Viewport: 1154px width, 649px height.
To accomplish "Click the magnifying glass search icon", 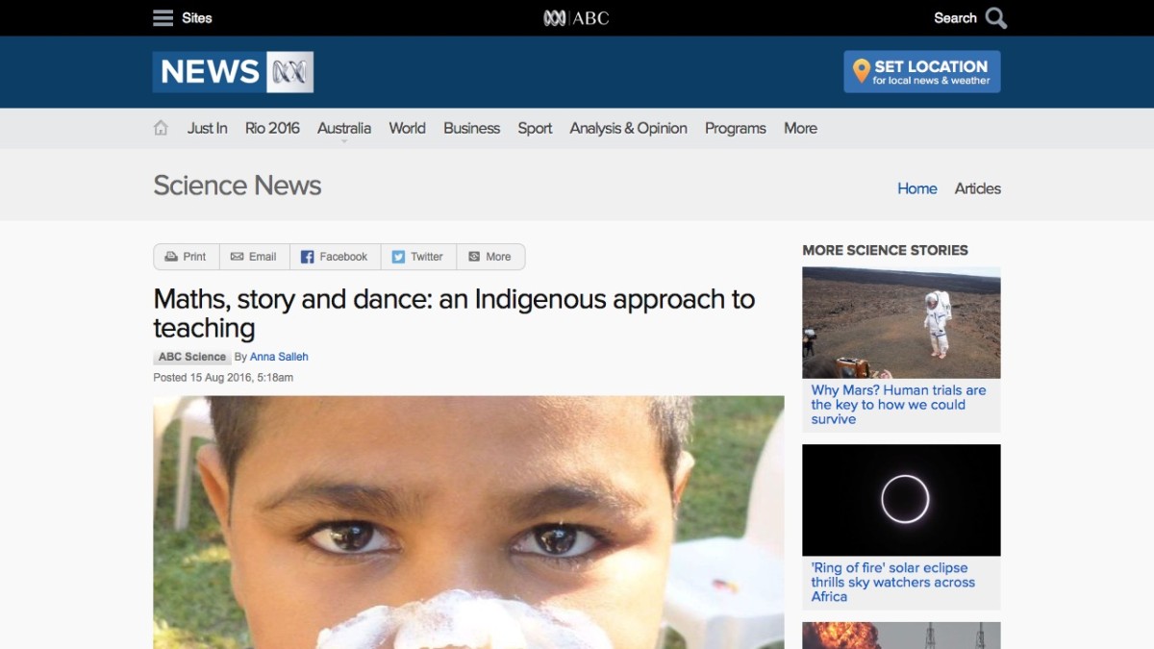I will tap(995, 17).
